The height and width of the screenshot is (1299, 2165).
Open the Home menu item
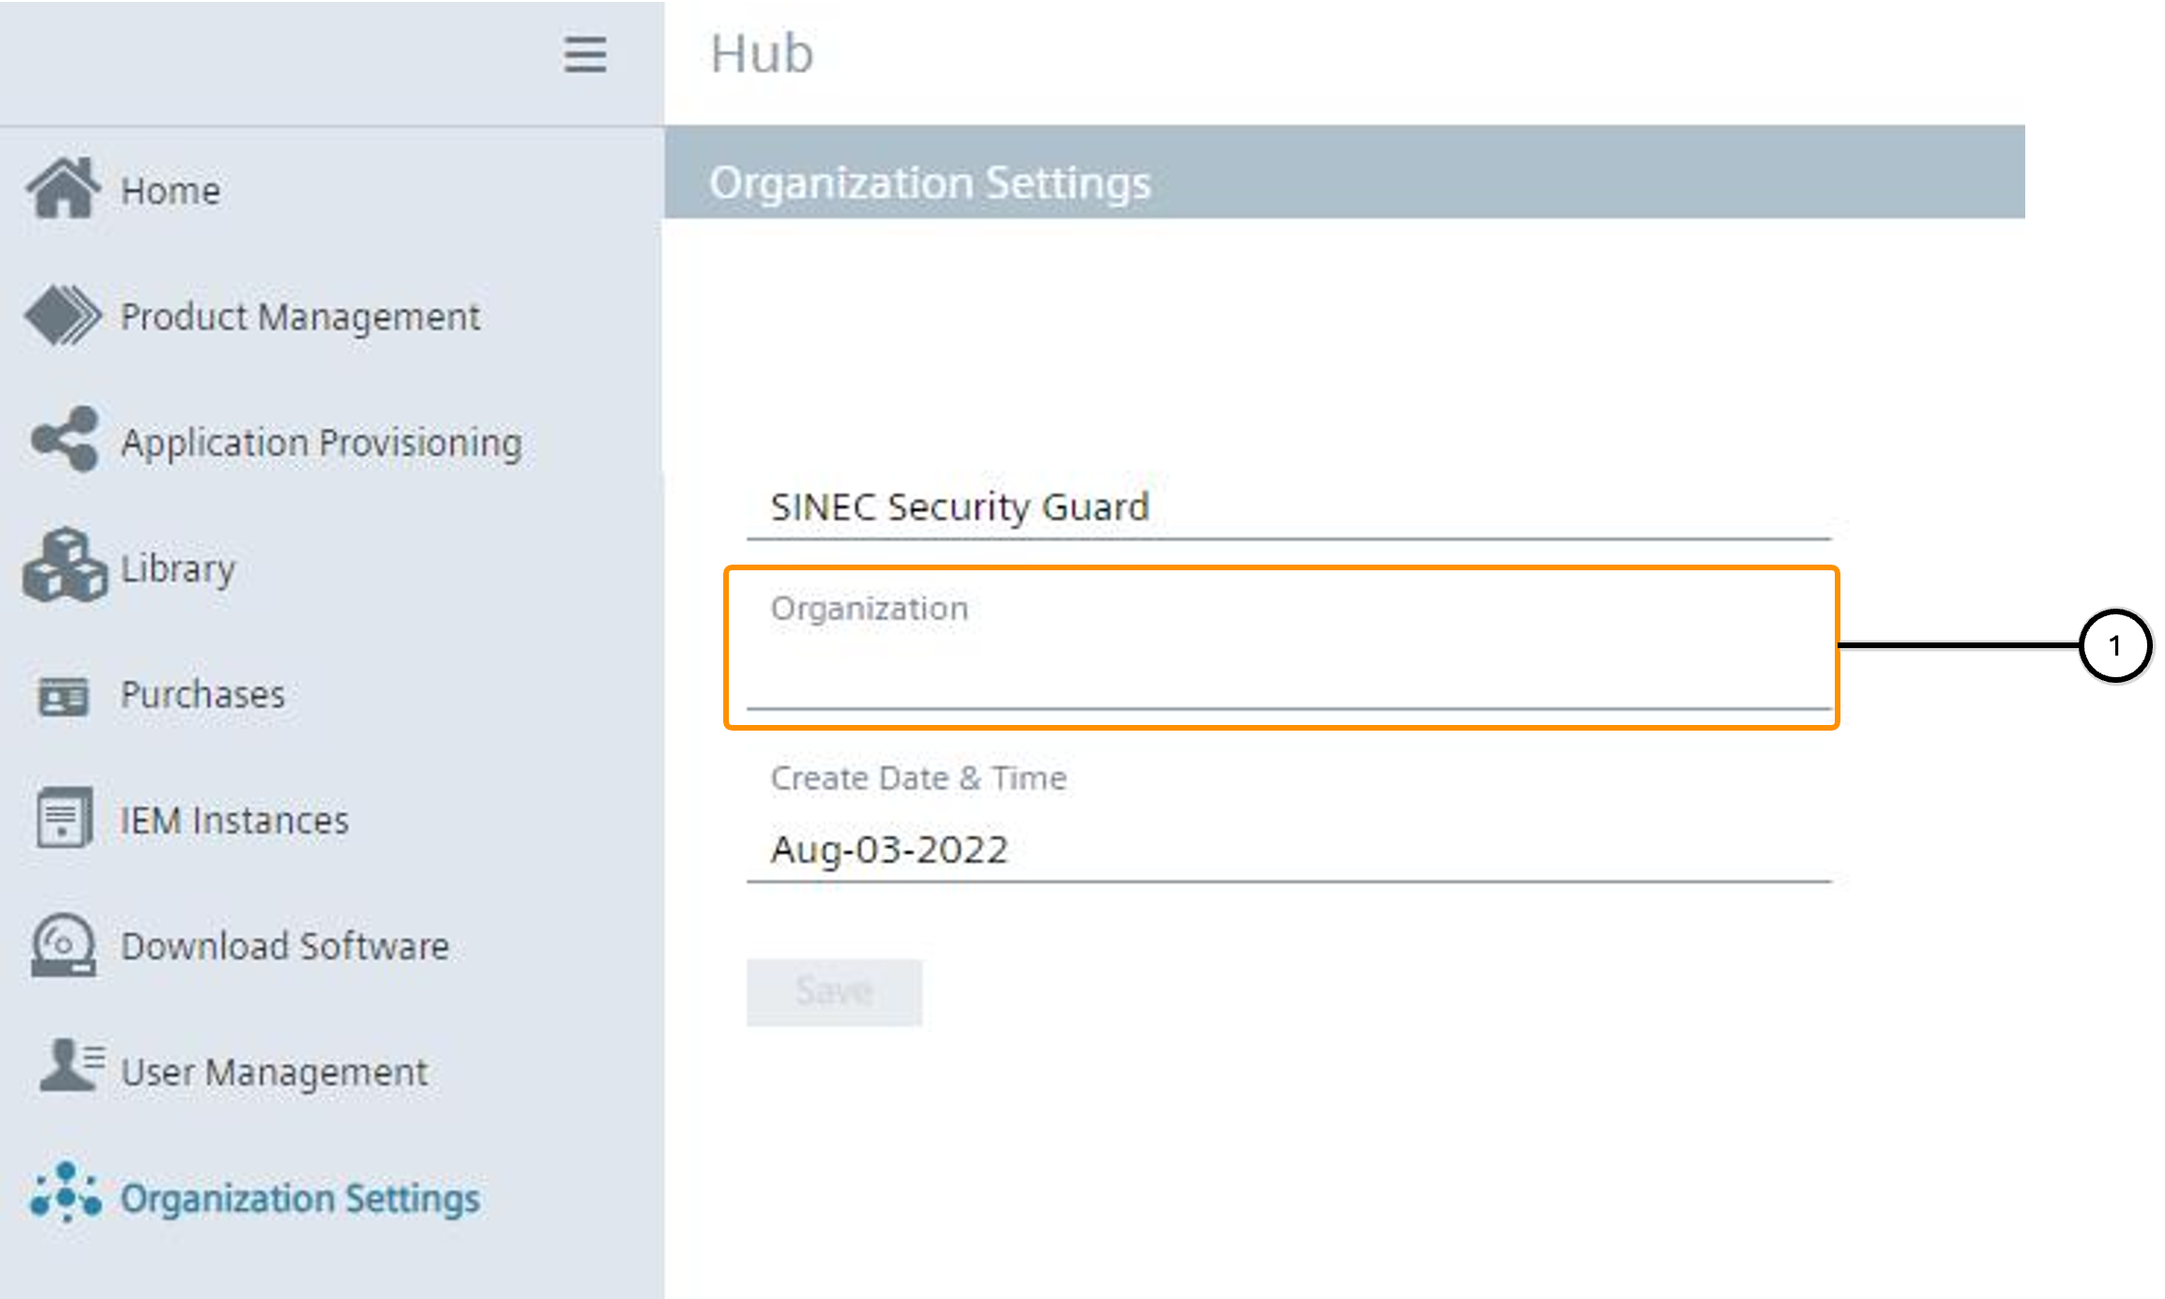tap(171, 191)
